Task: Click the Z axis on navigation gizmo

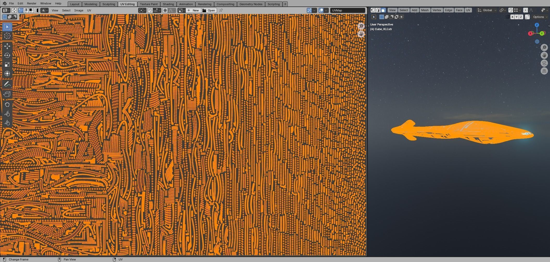Action: pos(537,25)
